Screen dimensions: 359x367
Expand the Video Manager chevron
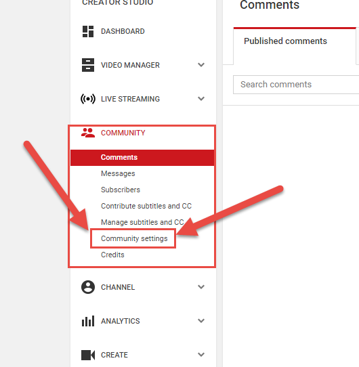tap(201, 65)
